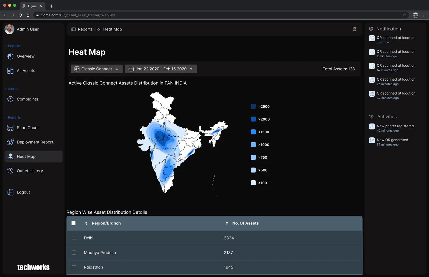This screenshot has height=277, width=429.
Task: Click the Activities history icon
Action: tap(371, 117)
